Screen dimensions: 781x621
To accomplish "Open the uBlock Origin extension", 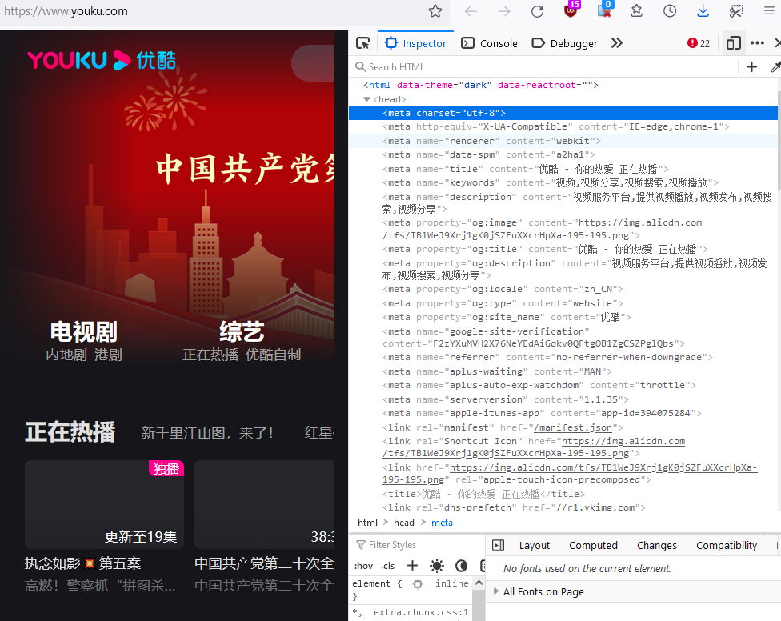I will click(571, 10).
